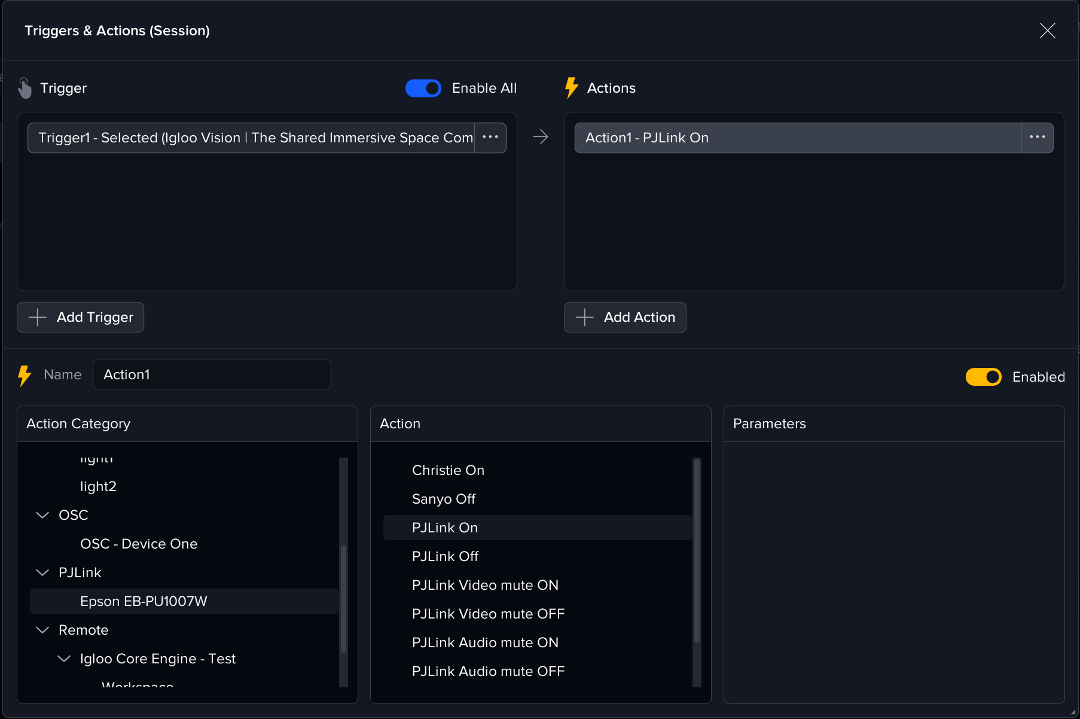The height and width of the screenshot is (719, 1080).
Task: Collapse the OSC category
Action: coord(42,515)
